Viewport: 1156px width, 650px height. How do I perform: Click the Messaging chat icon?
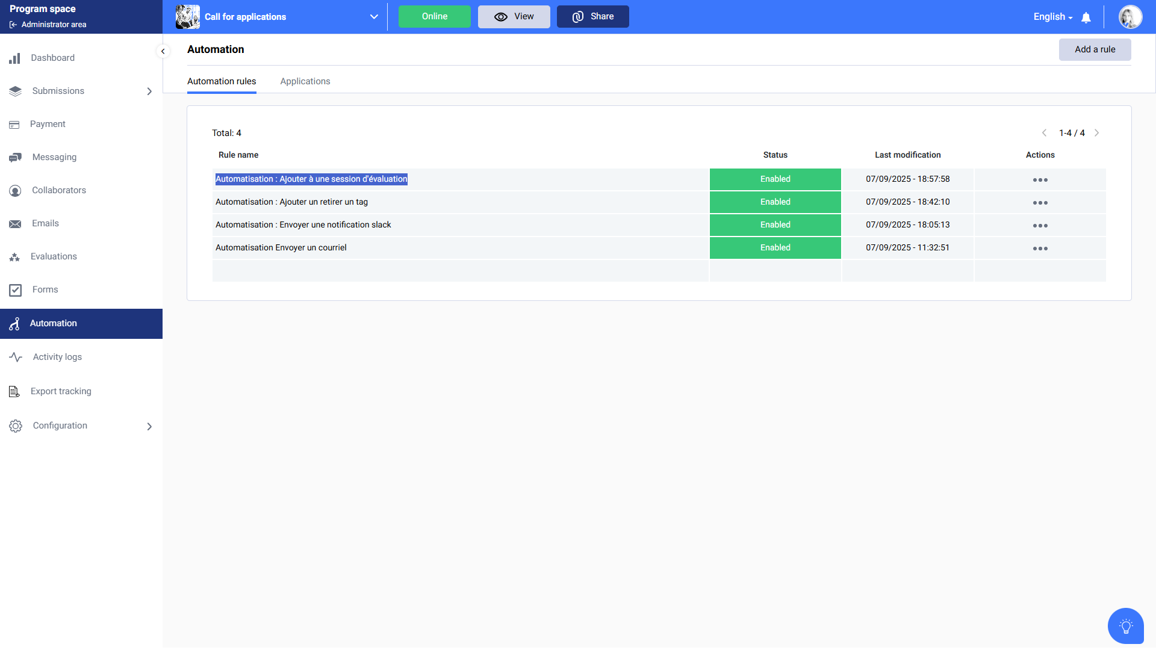pyautogui.click(x=15, y=158)
